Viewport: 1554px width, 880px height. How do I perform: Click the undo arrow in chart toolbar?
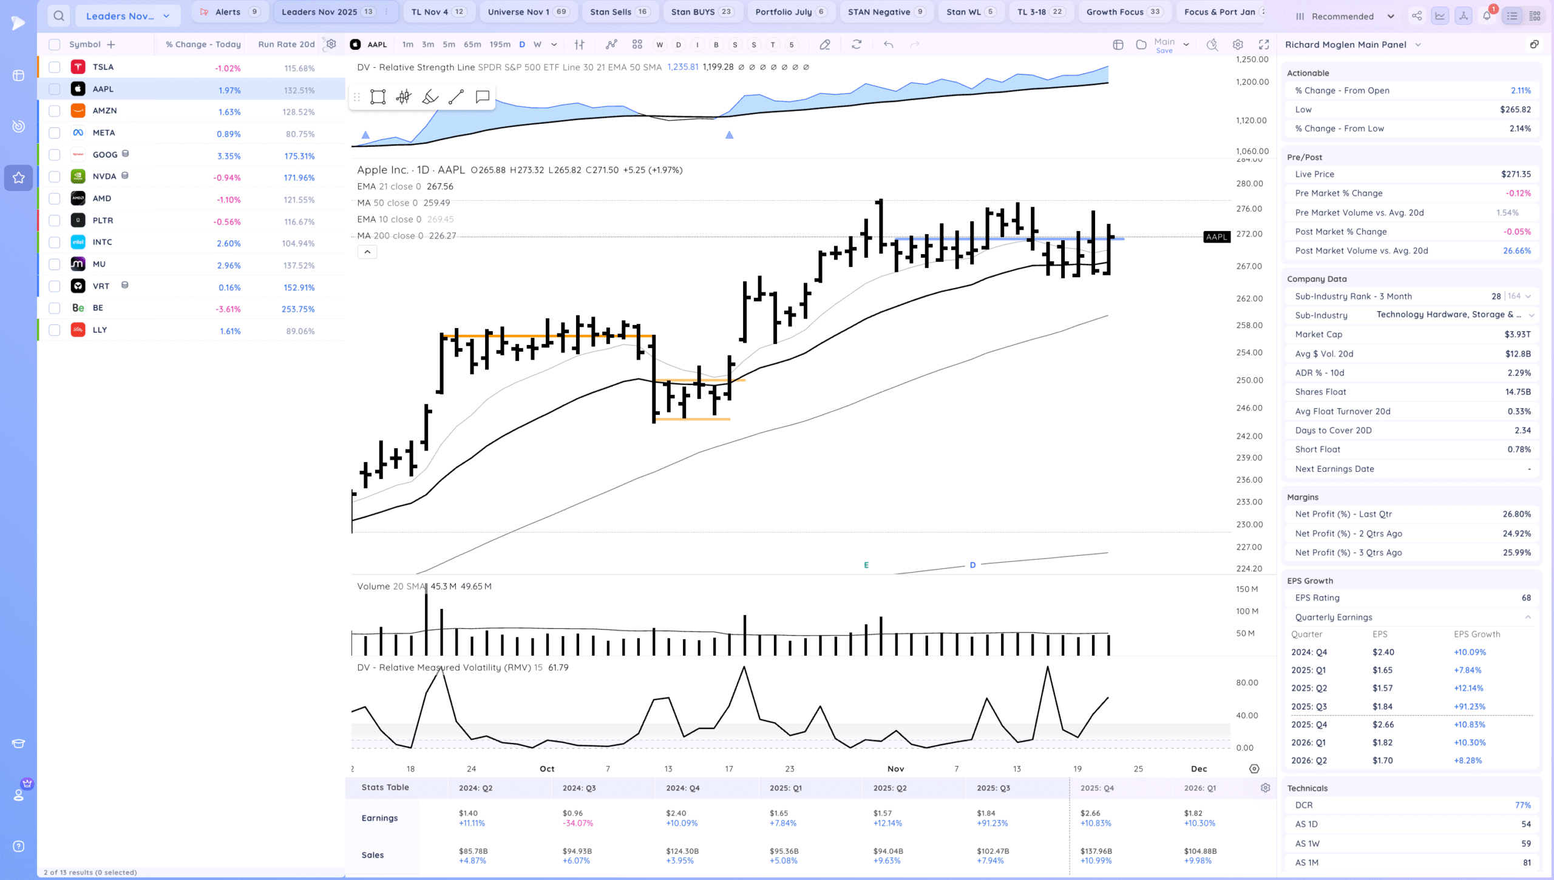tap(888, 44)
